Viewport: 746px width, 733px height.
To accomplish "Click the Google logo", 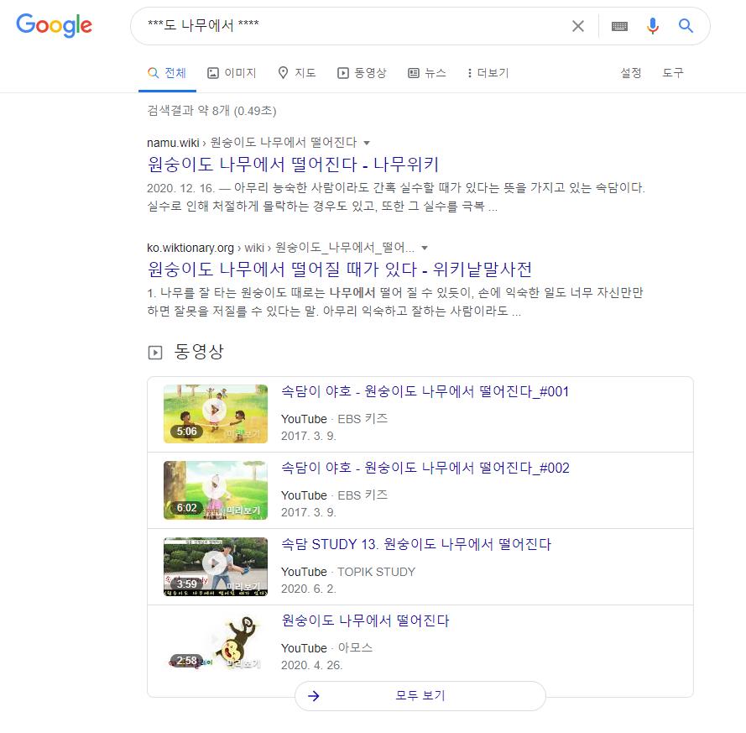I will (x=55, y=25).
